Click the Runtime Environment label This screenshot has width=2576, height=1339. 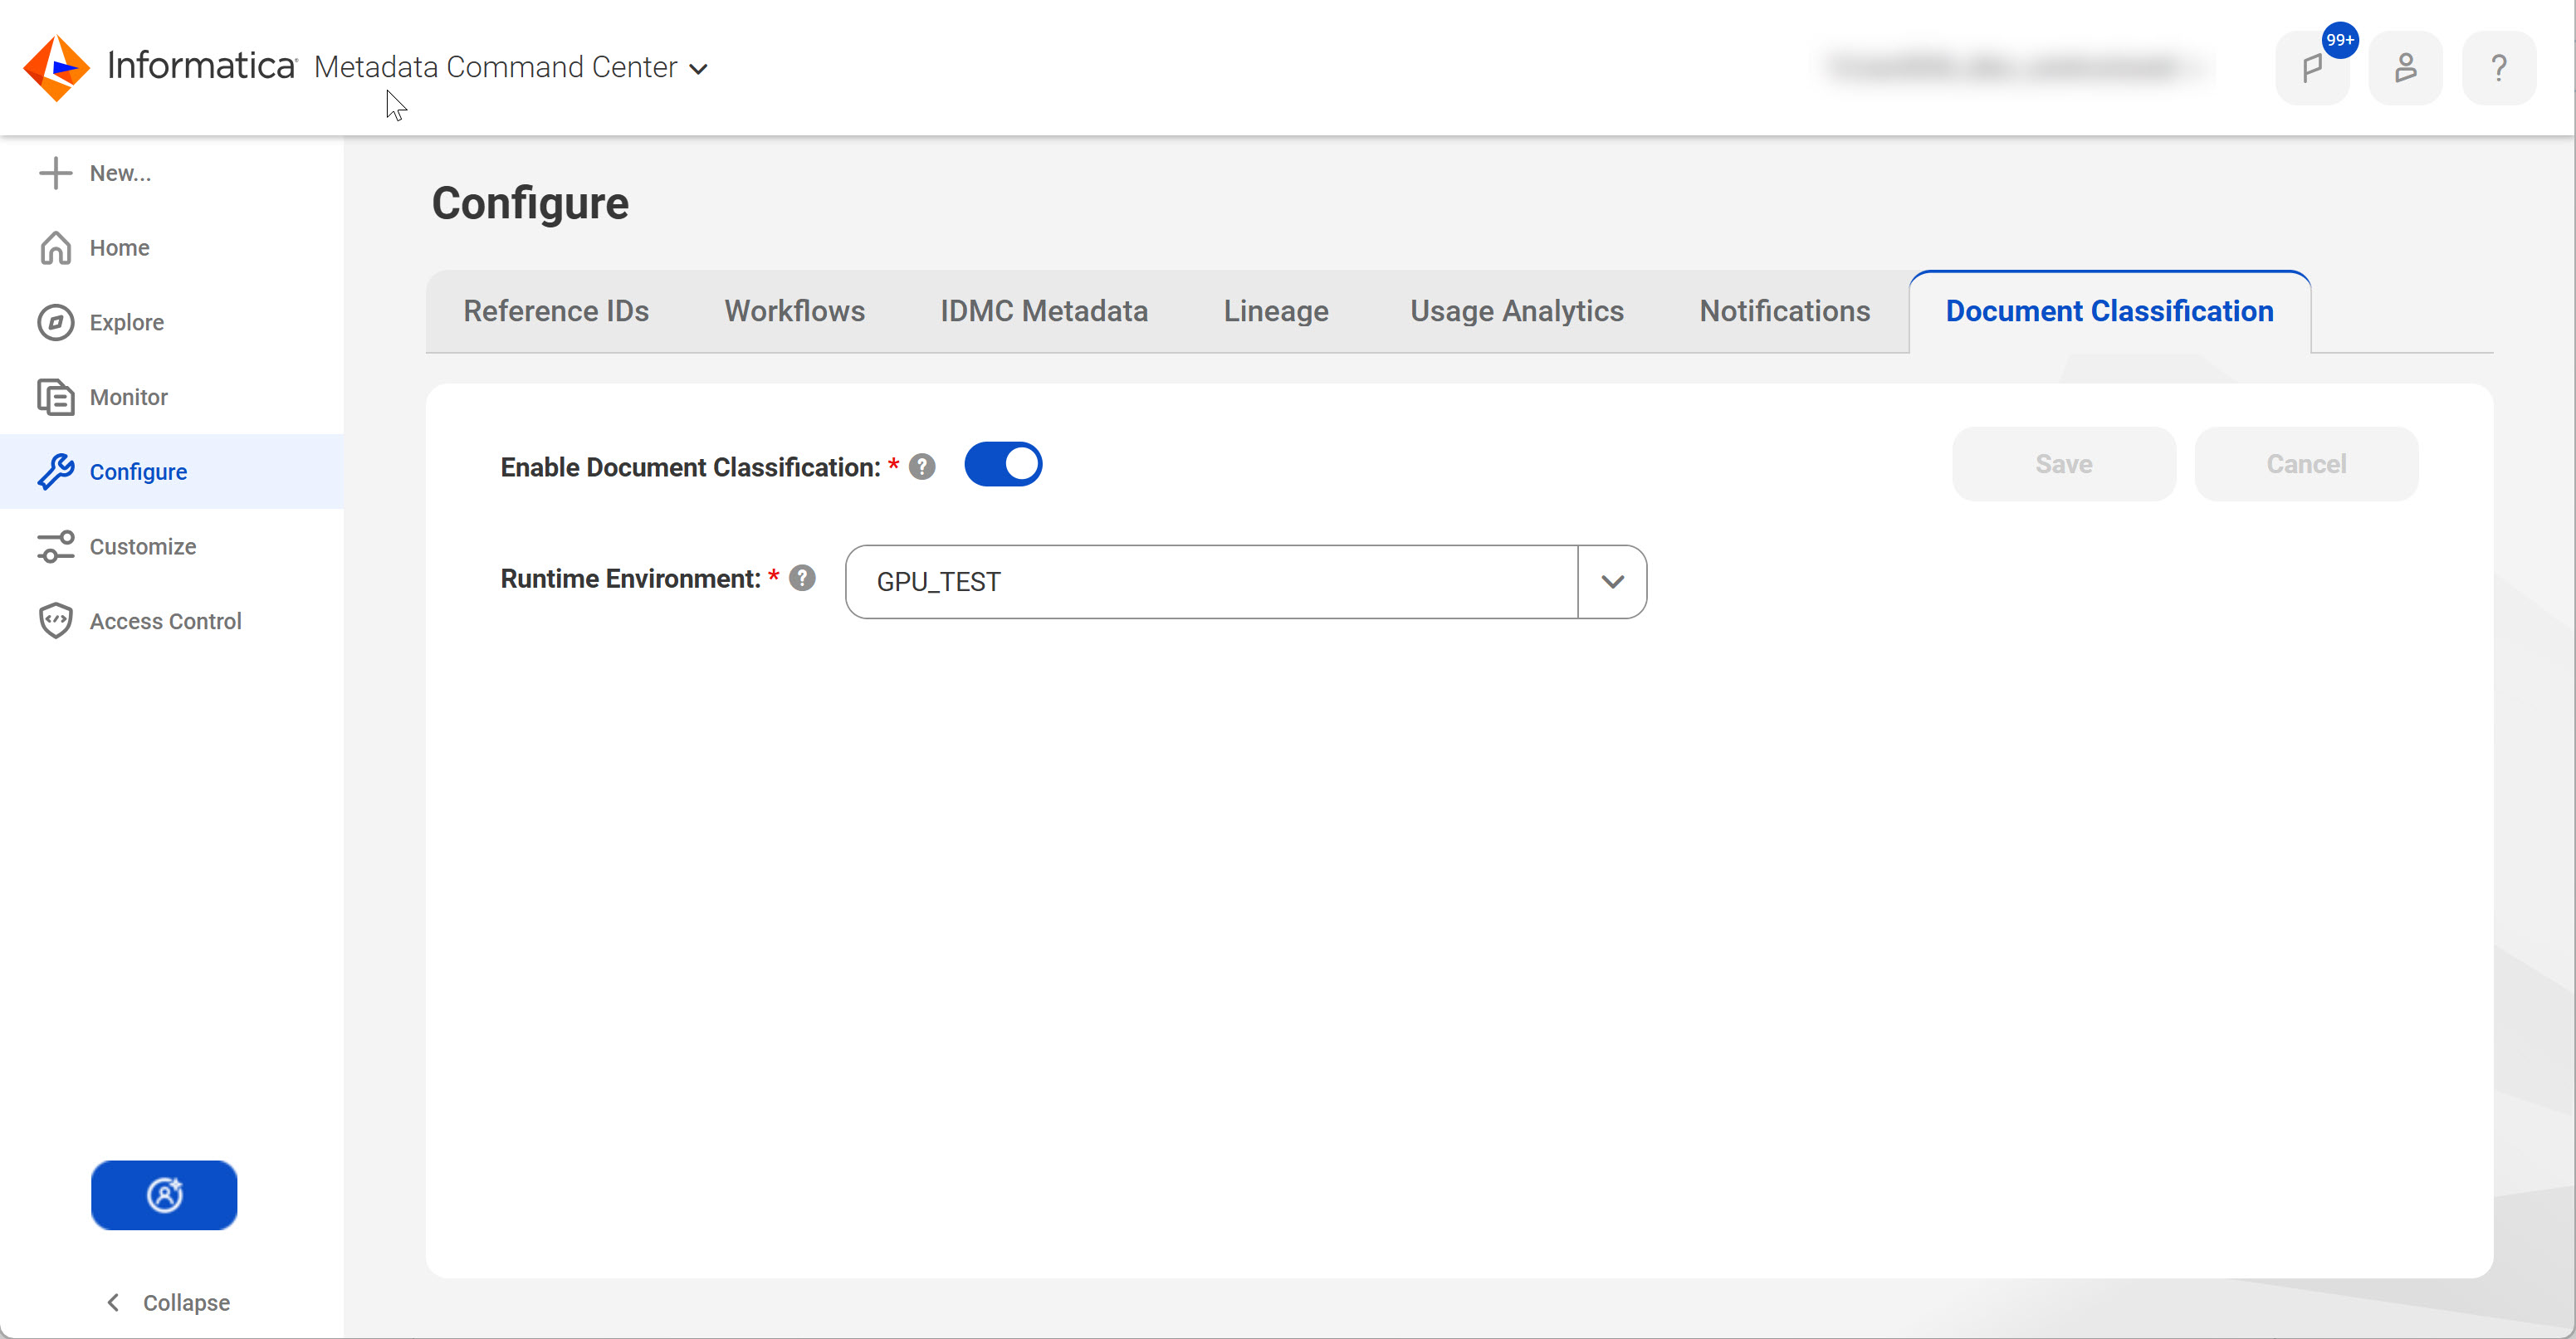[630, 578]
